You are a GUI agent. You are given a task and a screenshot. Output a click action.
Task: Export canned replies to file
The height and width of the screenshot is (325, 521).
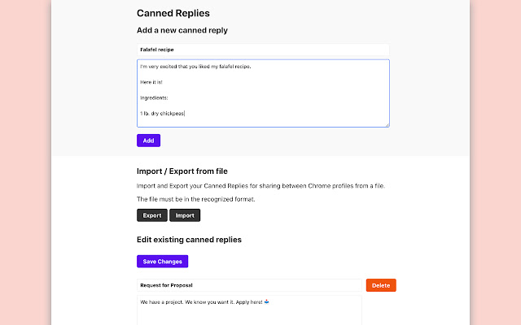(152, 215)
